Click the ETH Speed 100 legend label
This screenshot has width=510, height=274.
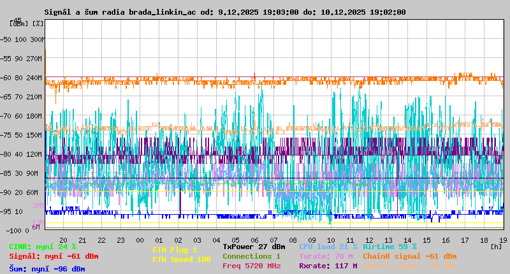[181, 259]
